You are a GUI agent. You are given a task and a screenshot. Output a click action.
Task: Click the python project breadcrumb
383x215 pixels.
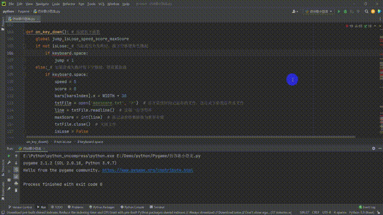coord(8,11)
